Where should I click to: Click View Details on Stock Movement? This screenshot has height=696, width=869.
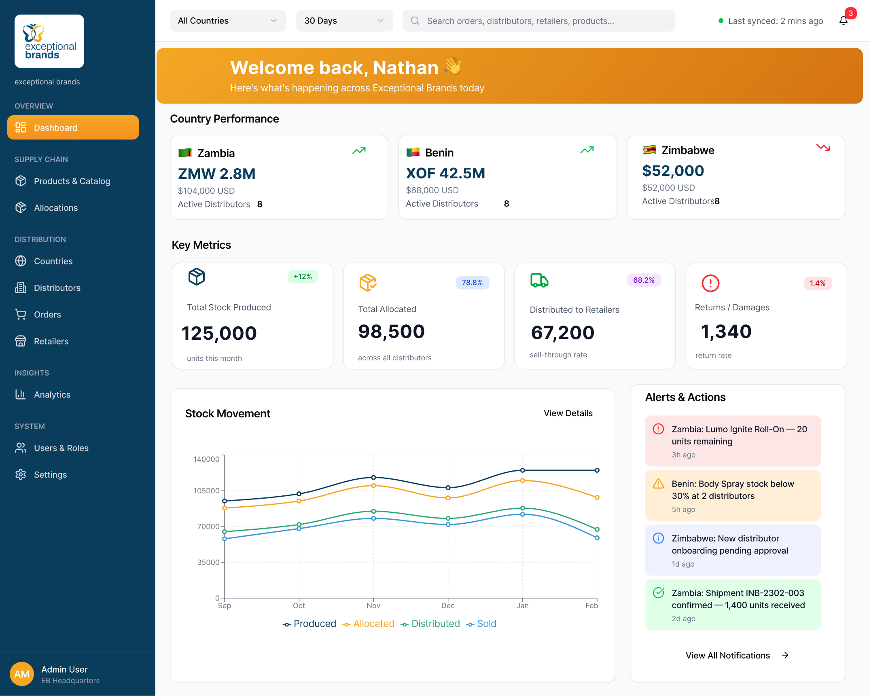click(568, 413)
